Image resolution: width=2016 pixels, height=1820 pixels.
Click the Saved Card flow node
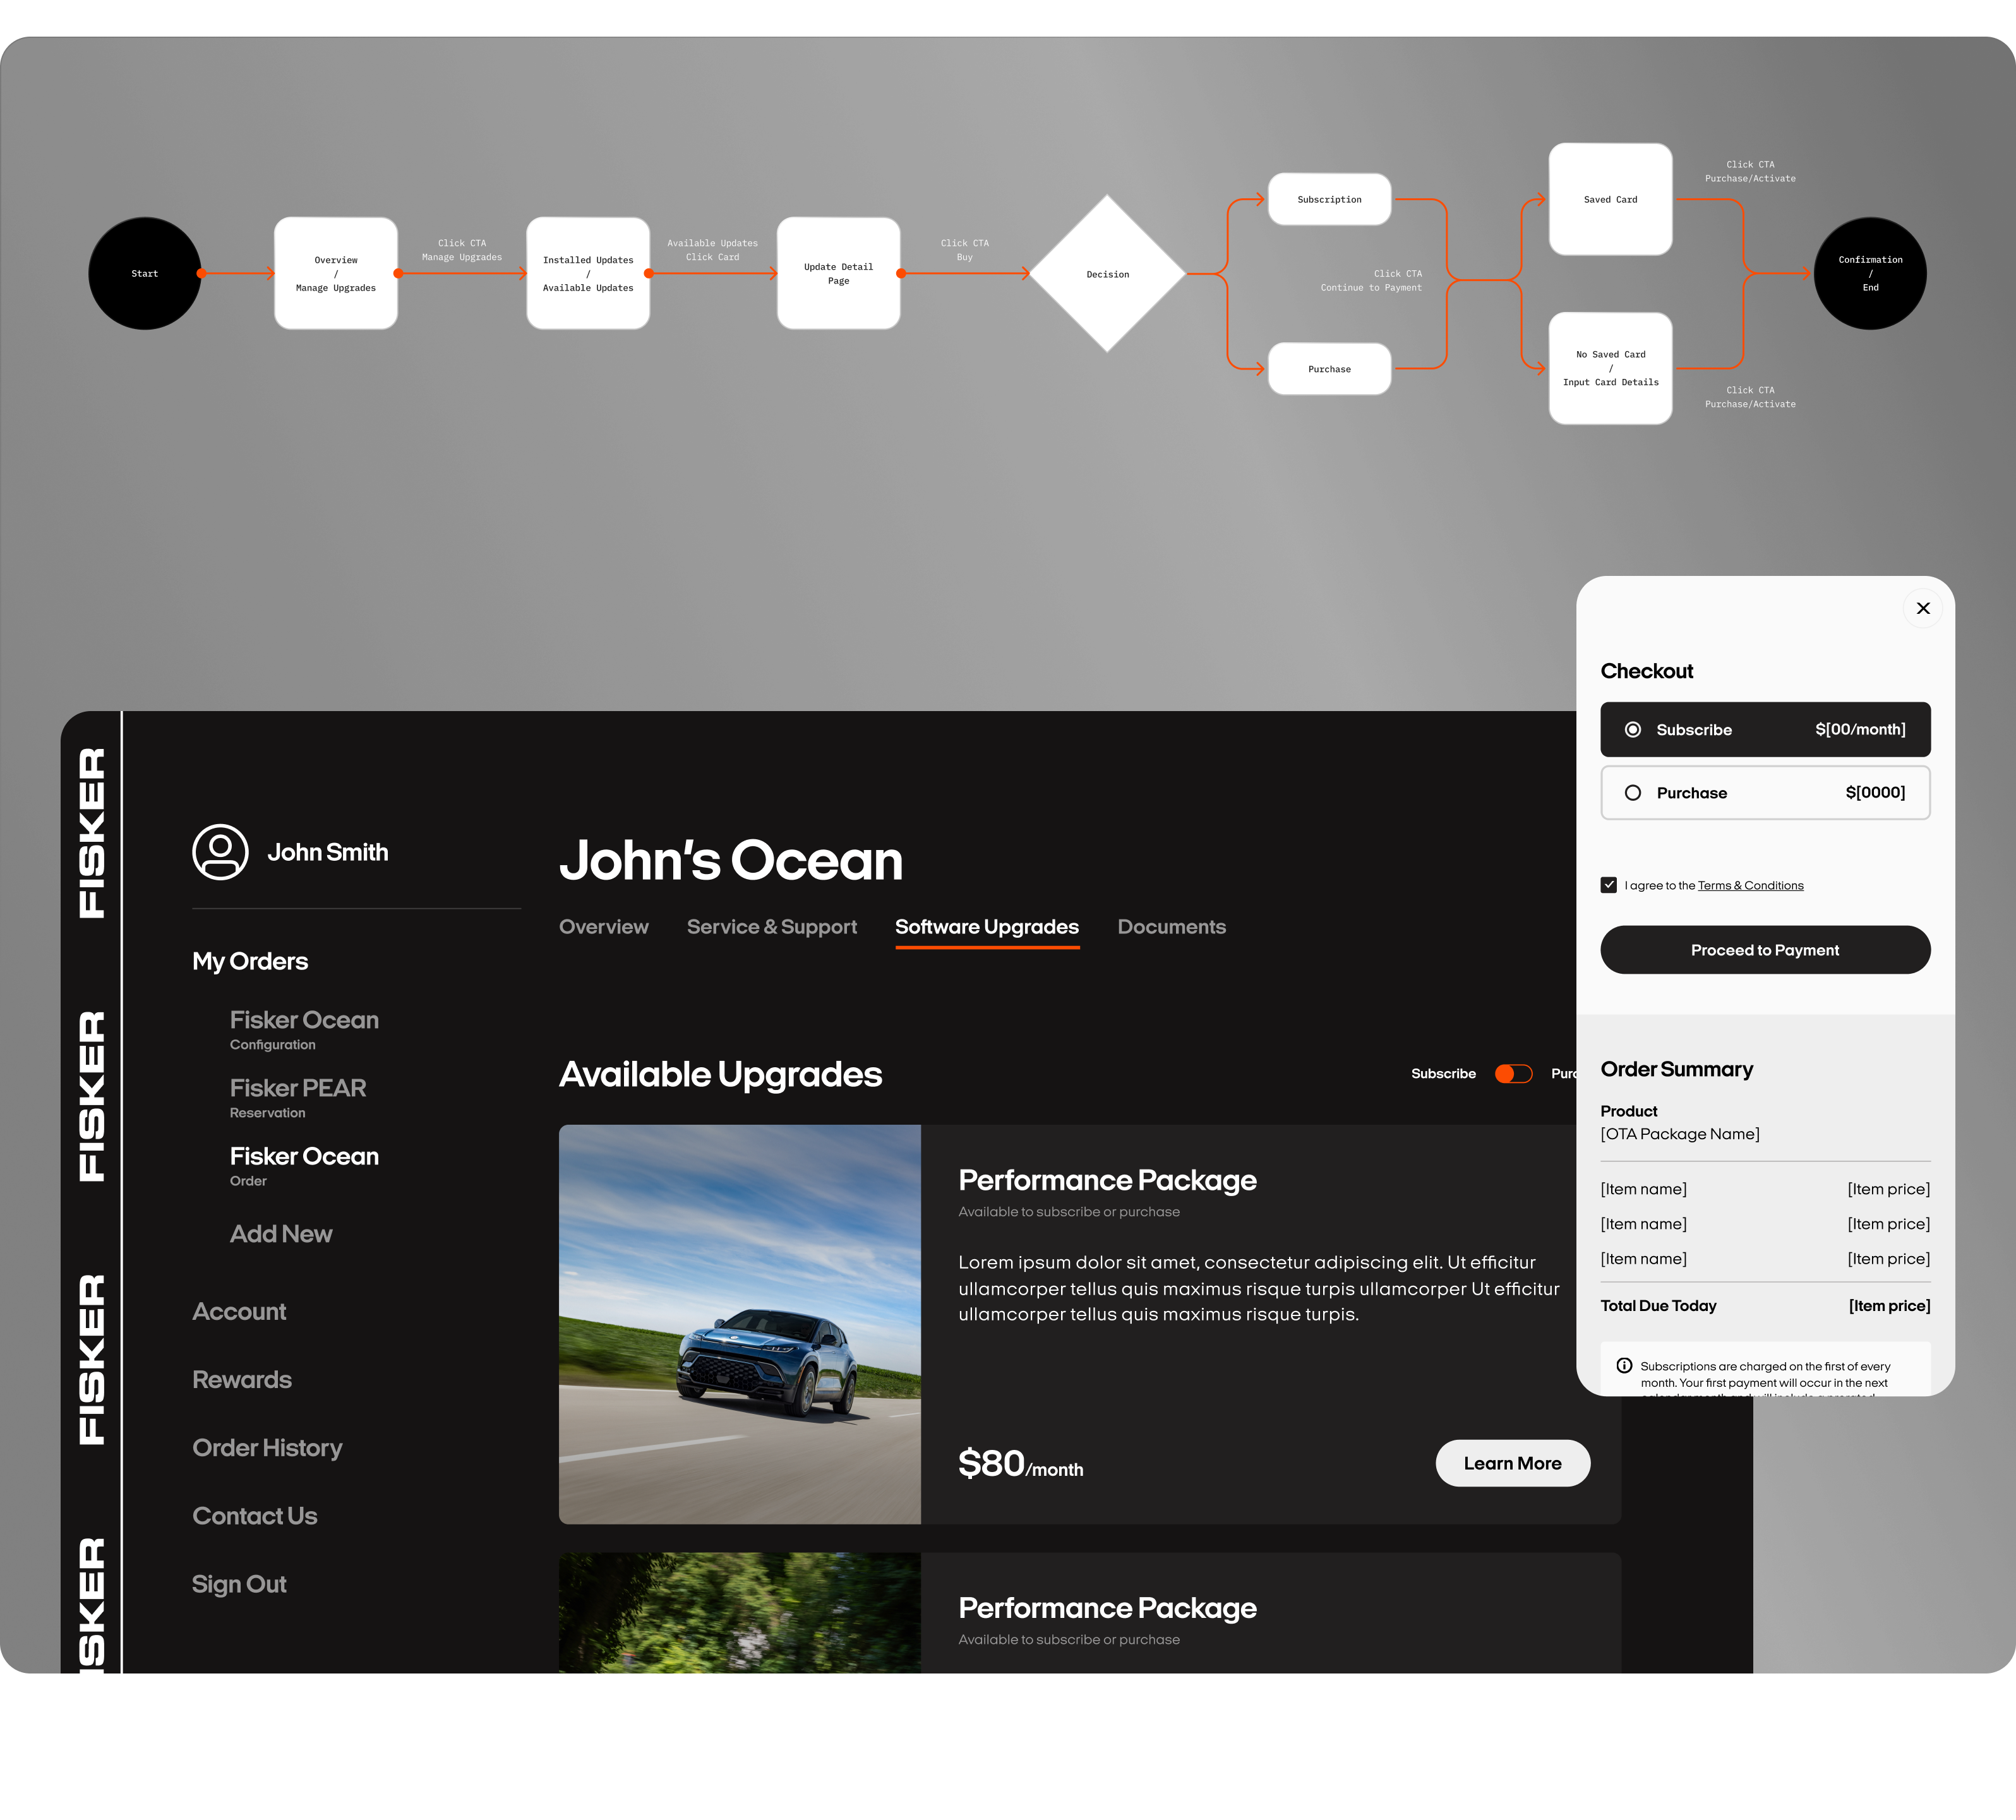coord(1610,199)
